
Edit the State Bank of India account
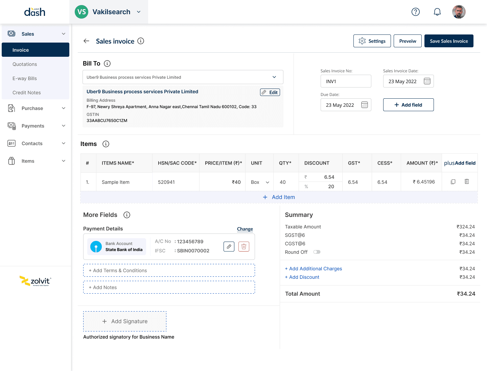click(229, 247)
